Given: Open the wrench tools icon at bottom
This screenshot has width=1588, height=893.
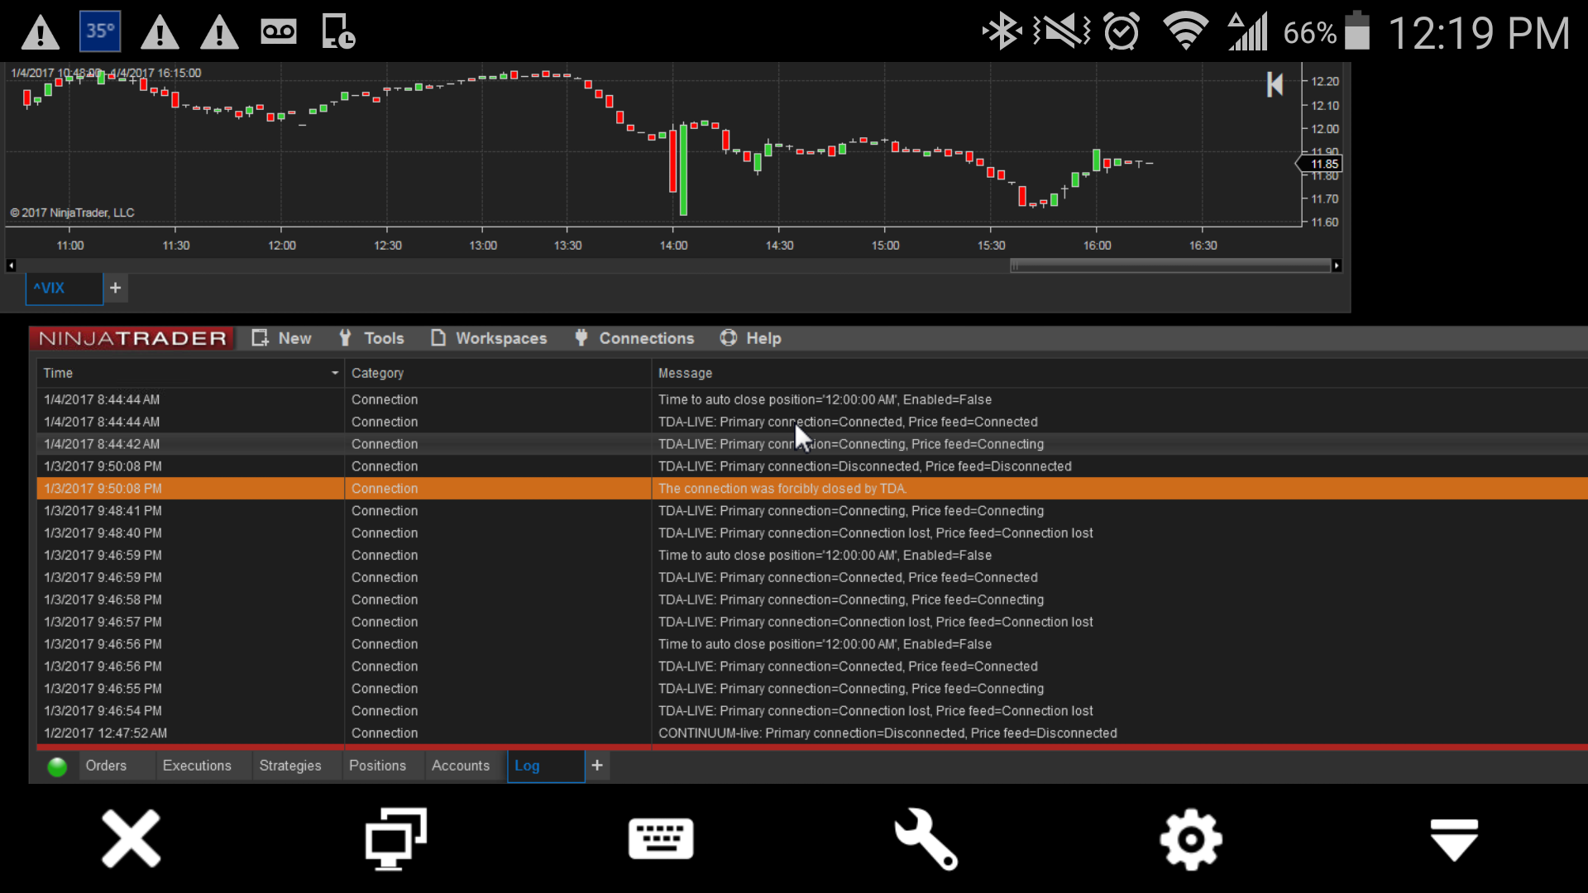Looking at the screenshot, I should click(x=926, y=839).
